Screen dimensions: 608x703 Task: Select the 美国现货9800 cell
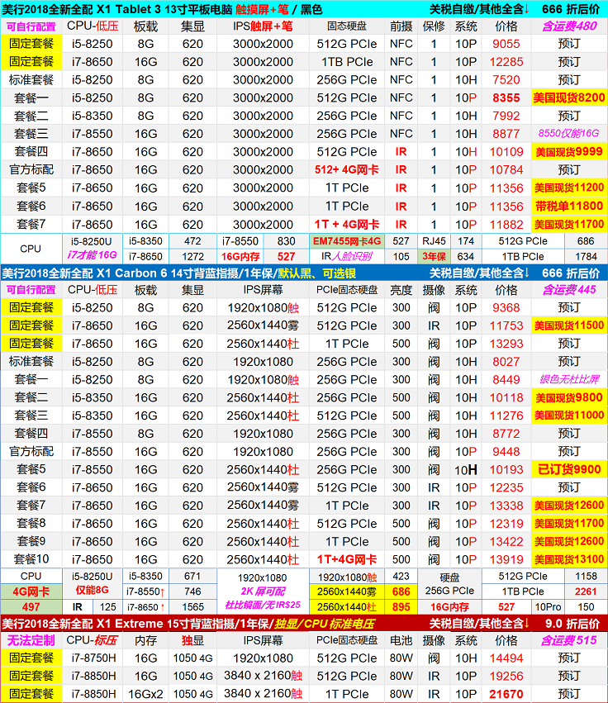(x=569, y=397)
